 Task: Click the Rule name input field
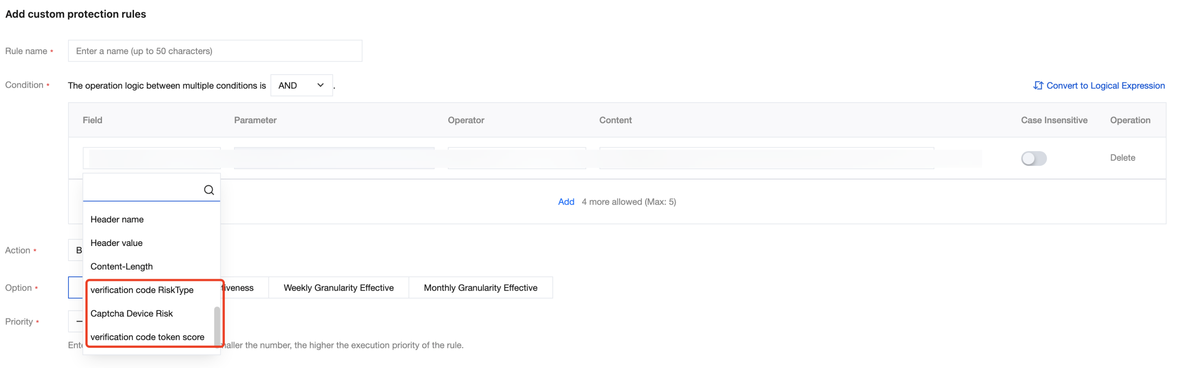point(215,51)
